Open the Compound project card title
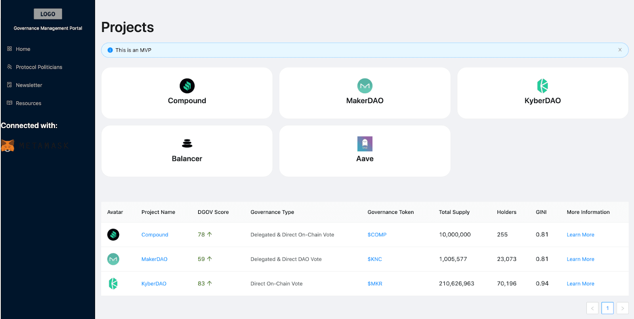The height and width of the screenshot is (319, 634). (x=187, y=101)
